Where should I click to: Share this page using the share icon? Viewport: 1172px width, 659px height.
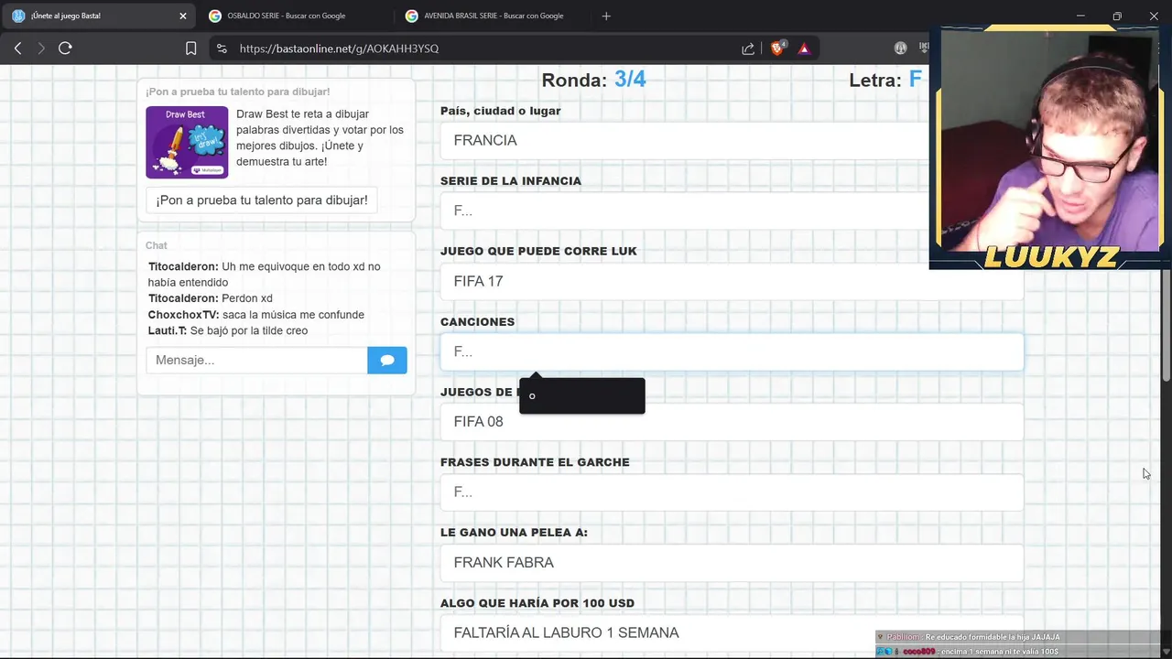(x=748, y=49)
